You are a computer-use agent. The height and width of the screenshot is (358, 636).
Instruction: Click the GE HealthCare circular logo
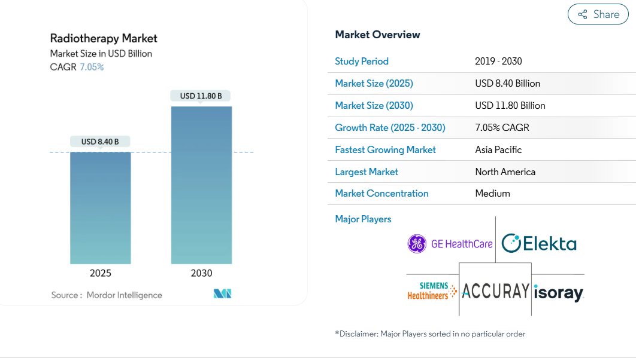417,244
